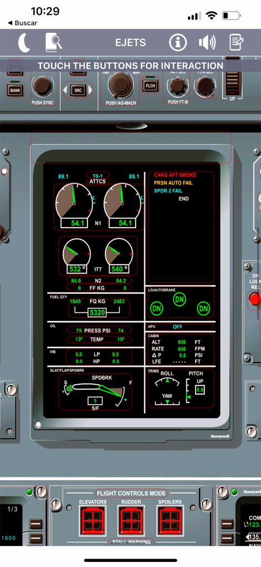The width and height of the screenshot is (261, 567).
Task: Select CARG AFT SMOKE warning message
Action: click(175, 174)
